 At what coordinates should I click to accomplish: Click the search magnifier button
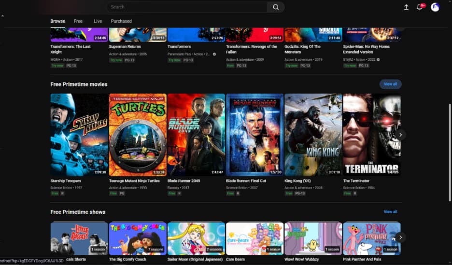(x=276, y=7)
